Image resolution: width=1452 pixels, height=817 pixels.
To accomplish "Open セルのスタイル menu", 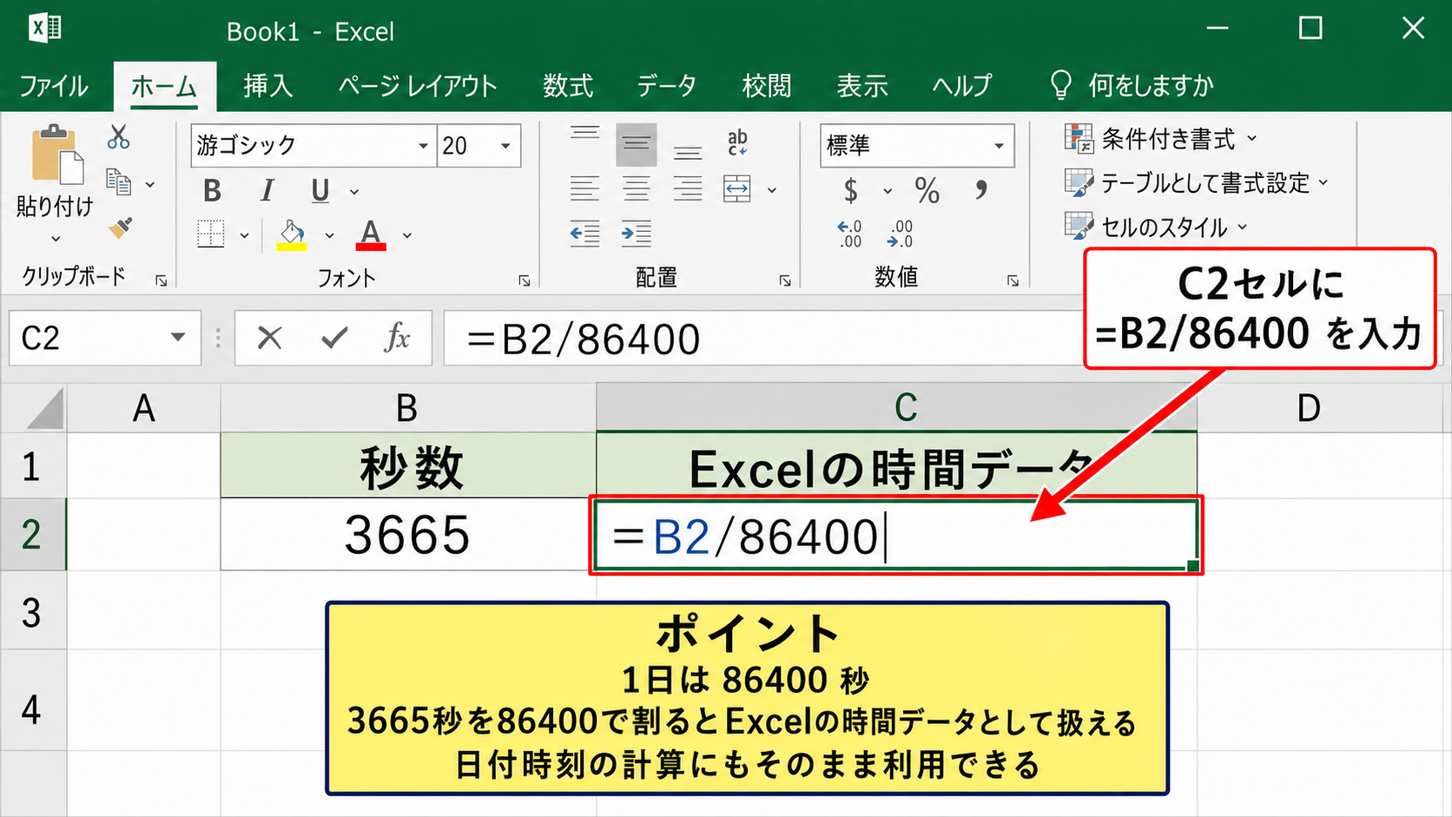I will [1156, 227].
